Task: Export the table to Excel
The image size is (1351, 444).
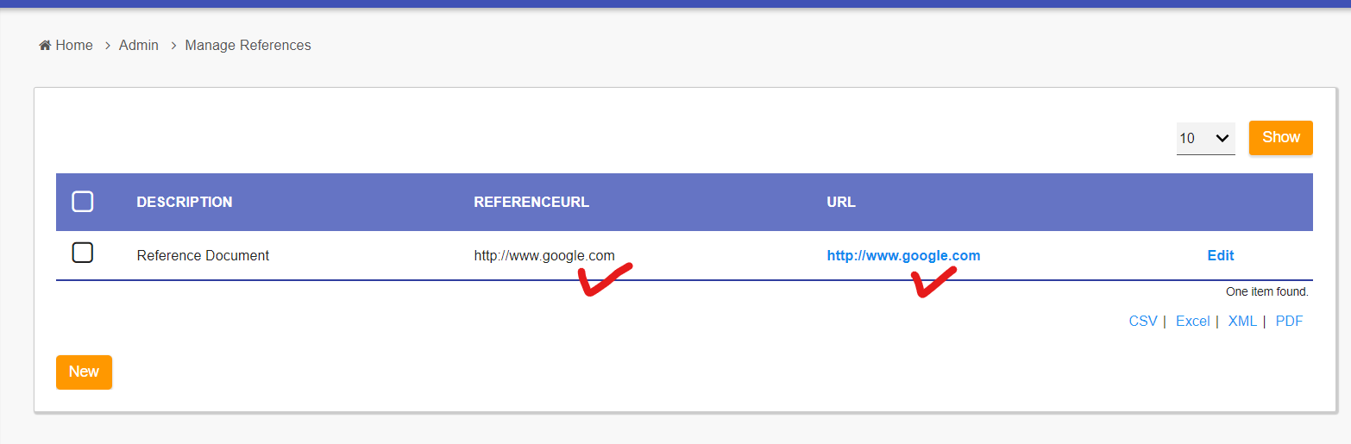Action: click(x=1193, y=321)
